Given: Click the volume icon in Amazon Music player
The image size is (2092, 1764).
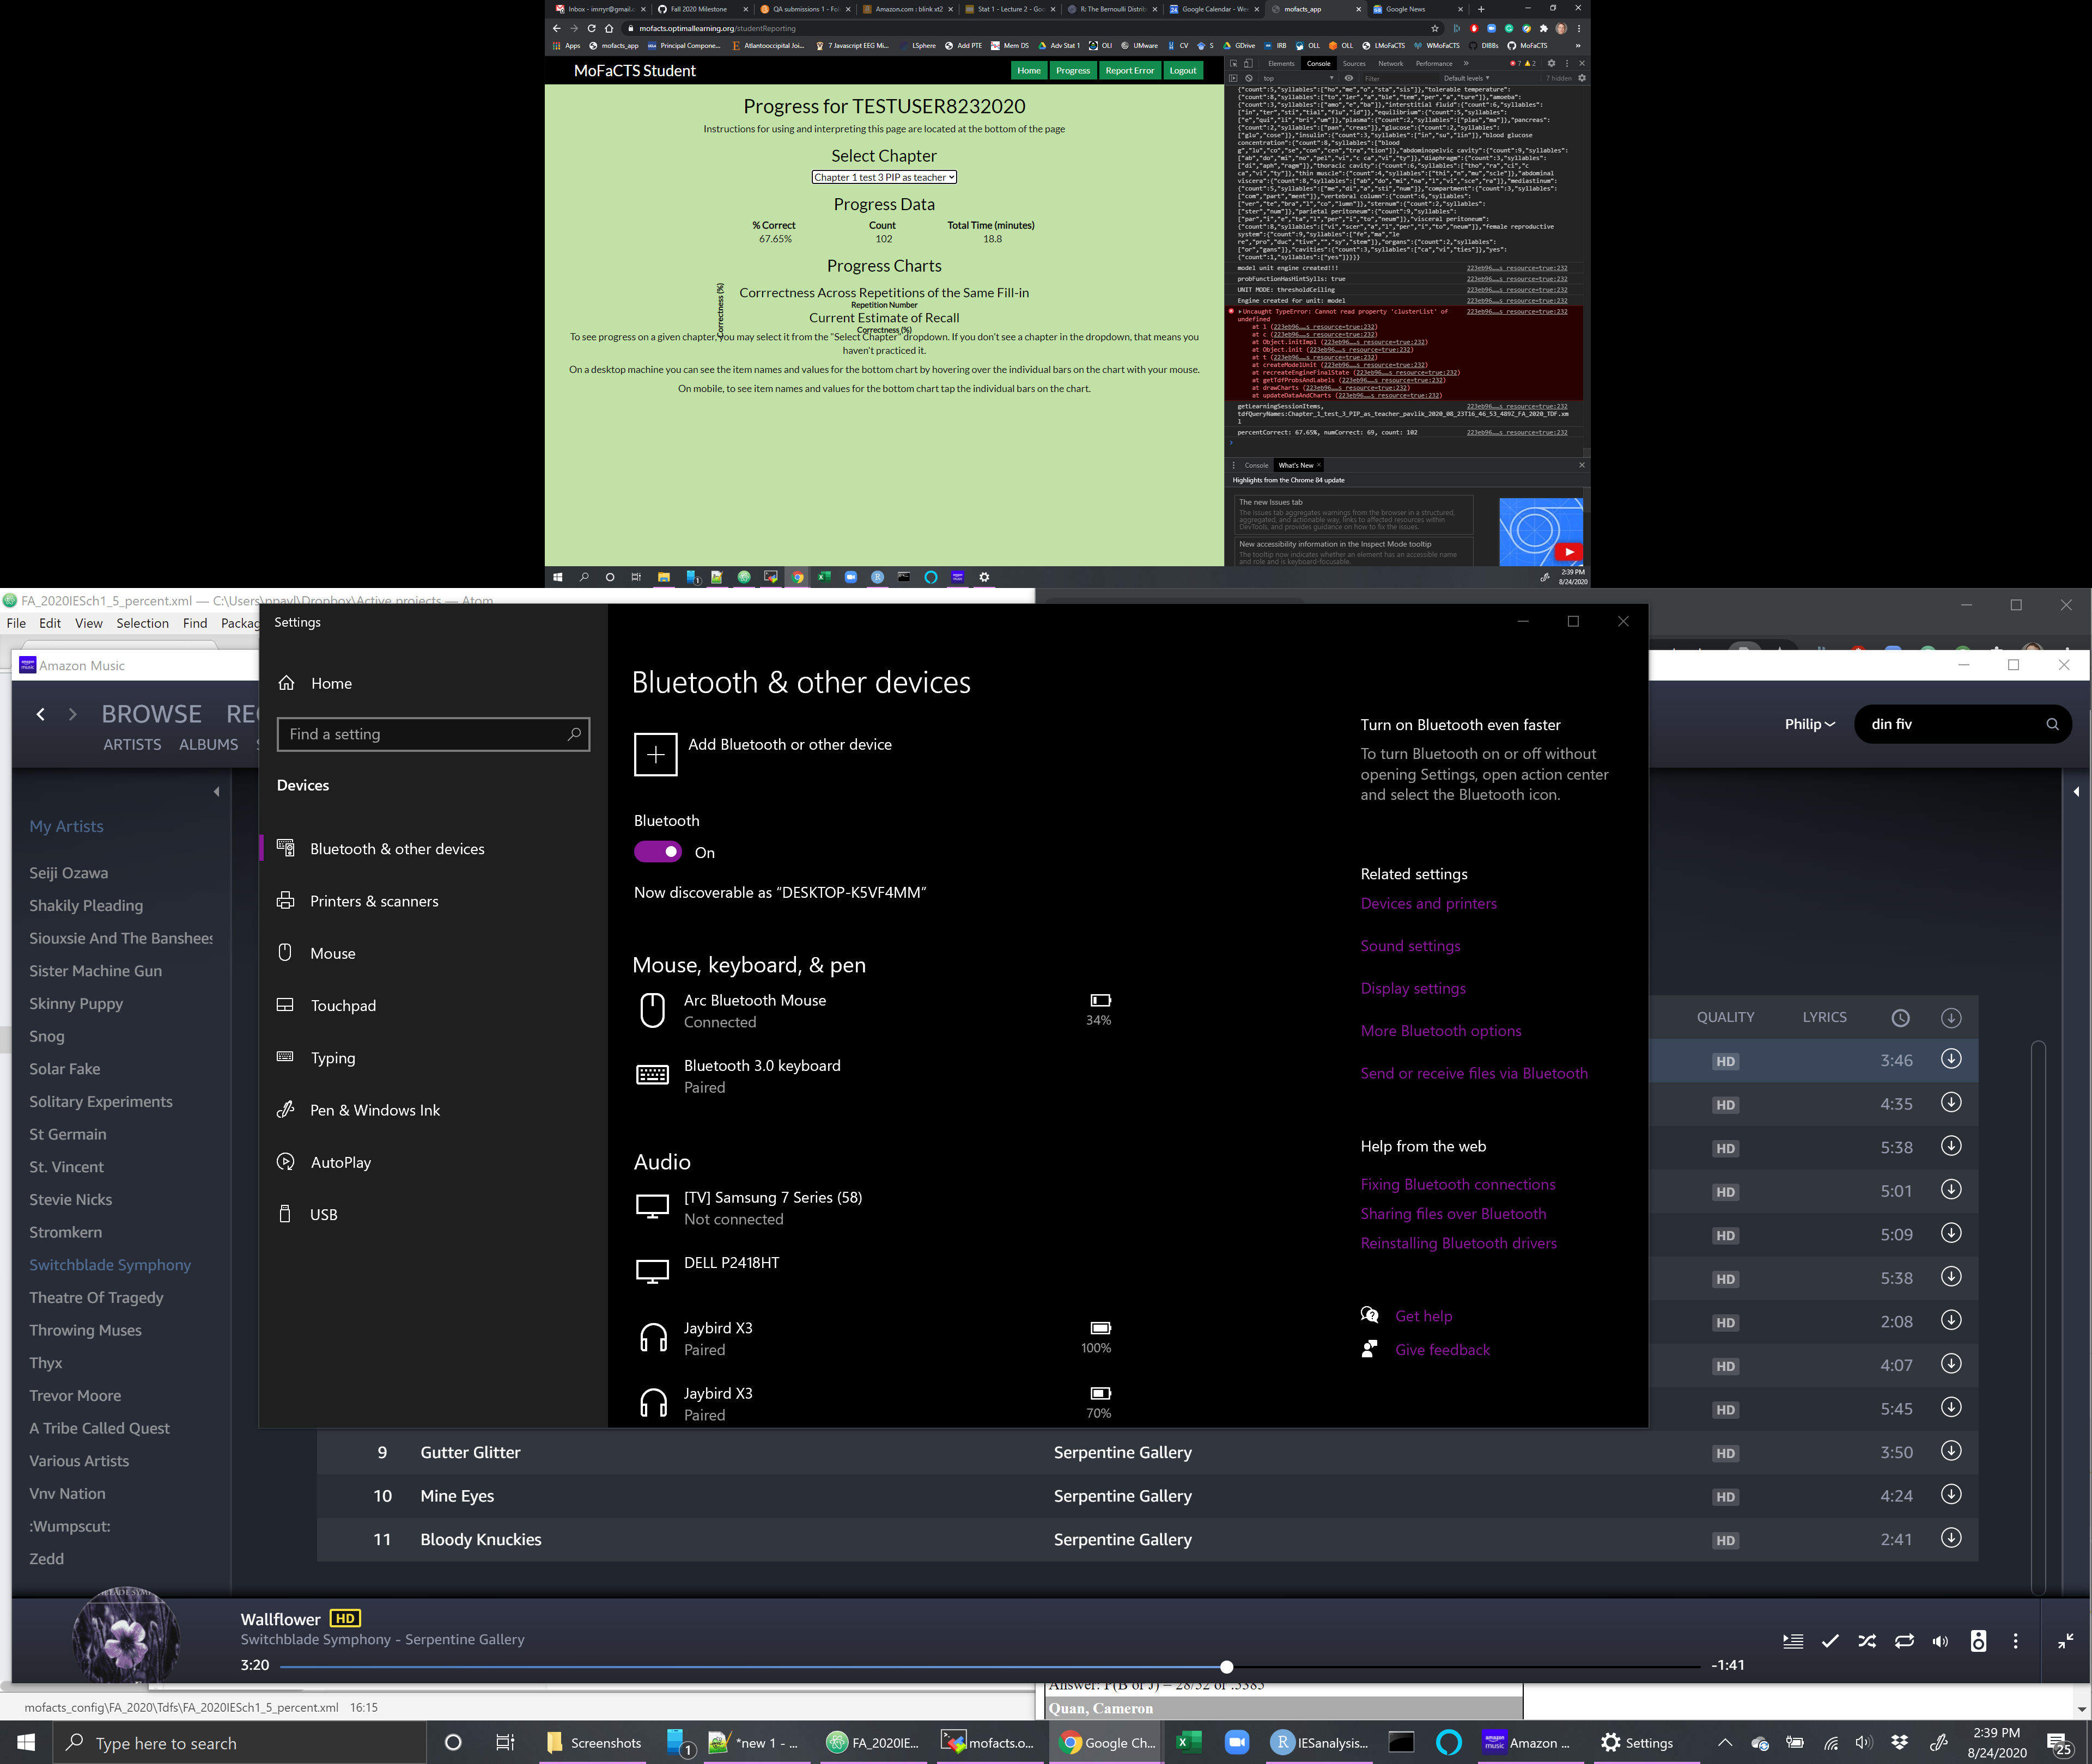Looking at the screenshot, I should coord(1941,1640).
